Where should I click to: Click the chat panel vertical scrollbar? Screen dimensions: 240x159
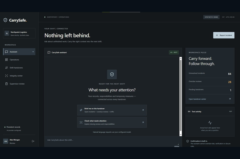point(181,96)
